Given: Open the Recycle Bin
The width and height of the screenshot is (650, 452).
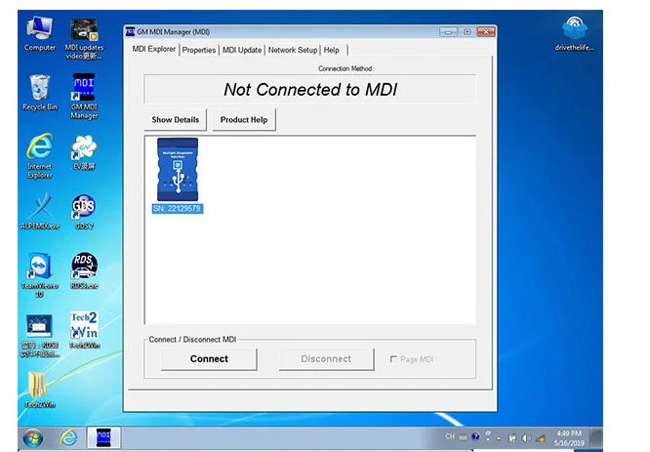Looking at the screenshot, I should point(40,93).
